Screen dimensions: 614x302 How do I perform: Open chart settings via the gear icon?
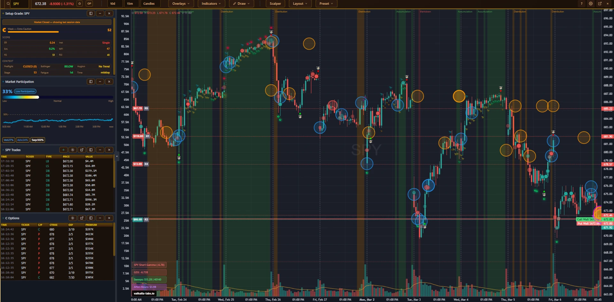click(x=591, y=4)
